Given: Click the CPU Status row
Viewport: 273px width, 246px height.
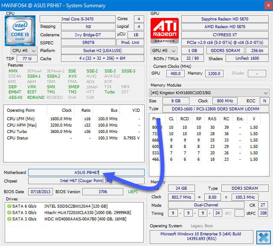Looking at the screenshot, I should [73, 138].
